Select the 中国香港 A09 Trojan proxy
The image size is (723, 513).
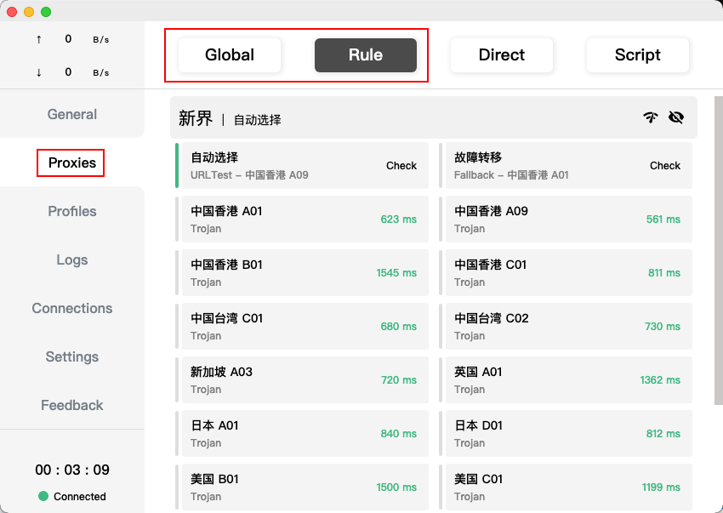[566, 219]
